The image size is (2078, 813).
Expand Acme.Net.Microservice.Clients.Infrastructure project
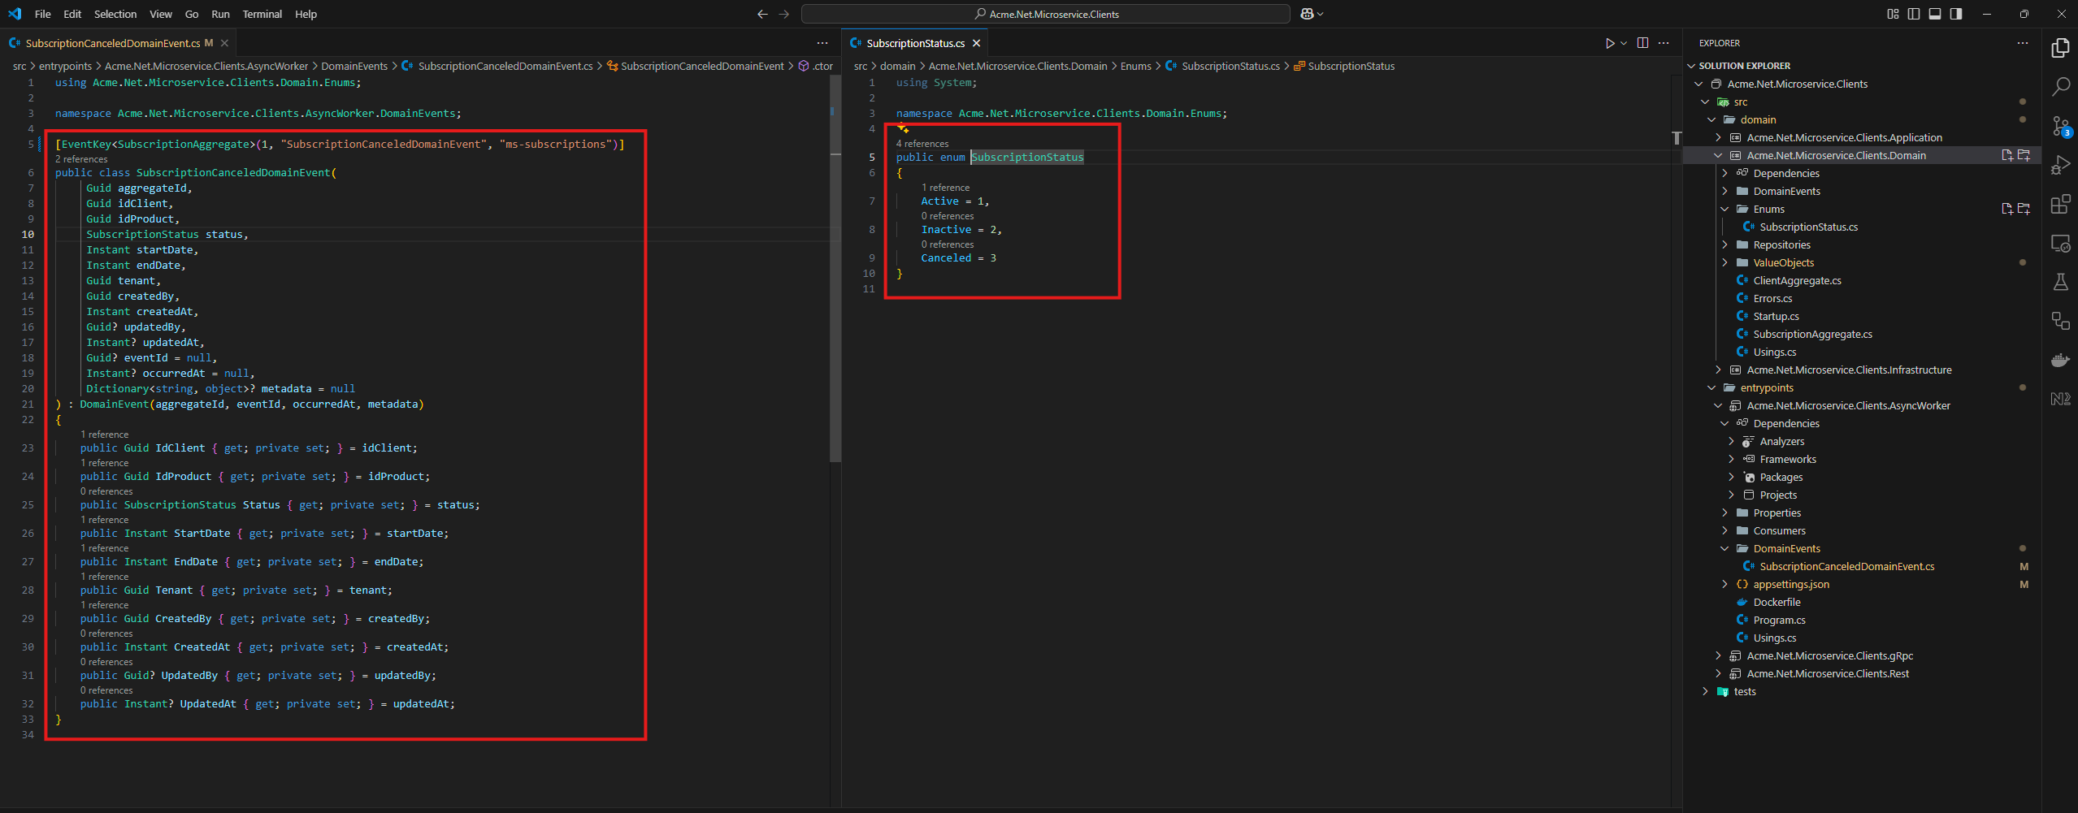[x=1718, y=370]
